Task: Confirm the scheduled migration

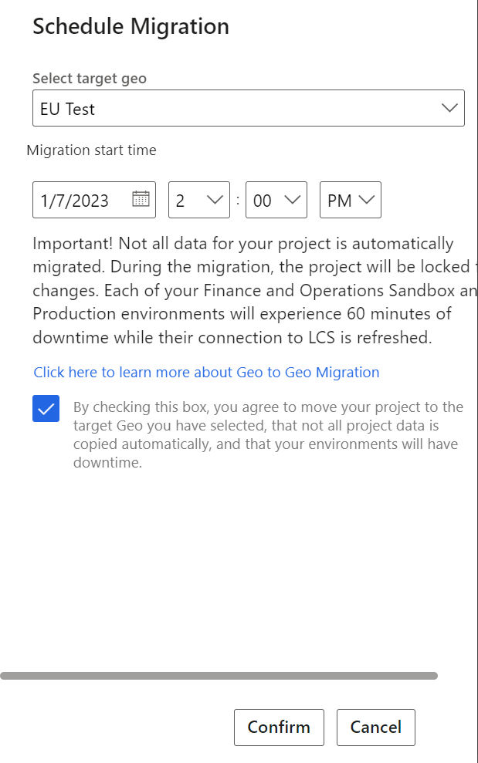Action: tap(279, 727)
